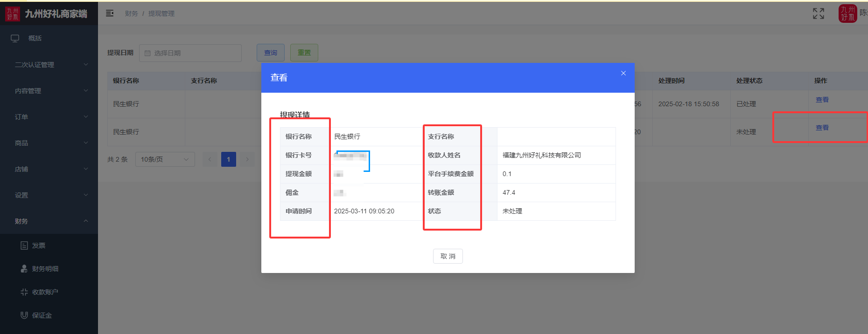This screenshot has width=868, height=334.
Task: Click 查看 link for the 未处理 row
Action: [822, 128]
